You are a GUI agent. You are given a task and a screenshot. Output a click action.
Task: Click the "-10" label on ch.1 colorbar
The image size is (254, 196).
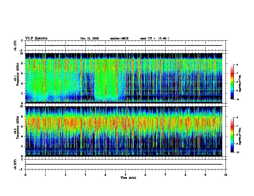point(237,100)
